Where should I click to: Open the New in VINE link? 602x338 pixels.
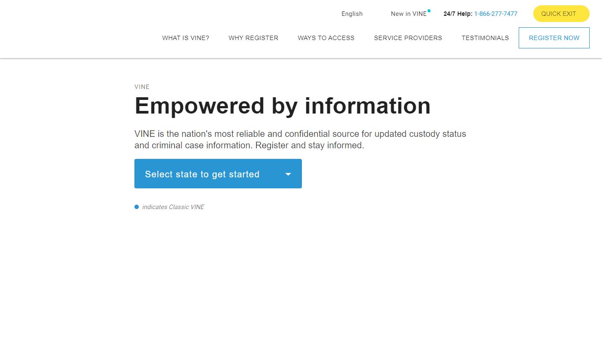409,14
